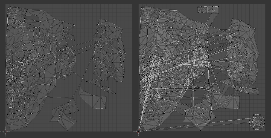
Task: Click the top-left corner vertex in left view
Action: coord(8,8)
